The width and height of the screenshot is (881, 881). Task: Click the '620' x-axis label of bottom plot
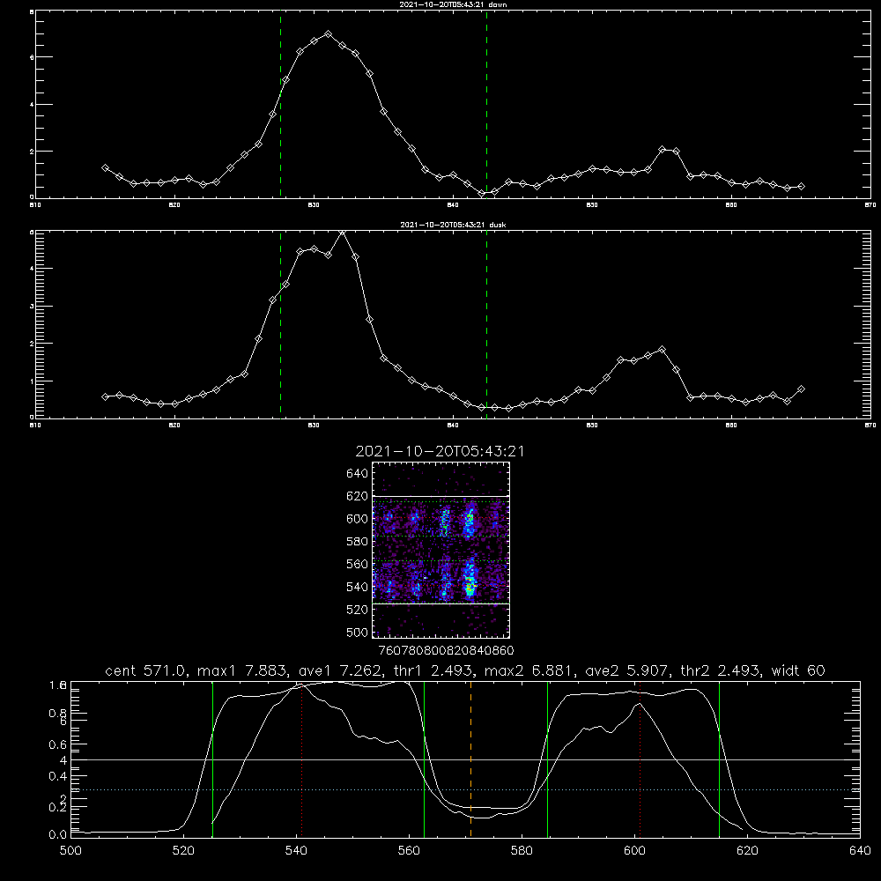(747, 851)
